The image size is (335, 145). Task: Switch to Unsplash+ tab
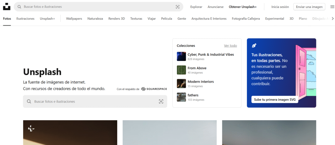(x=47, y=19)
